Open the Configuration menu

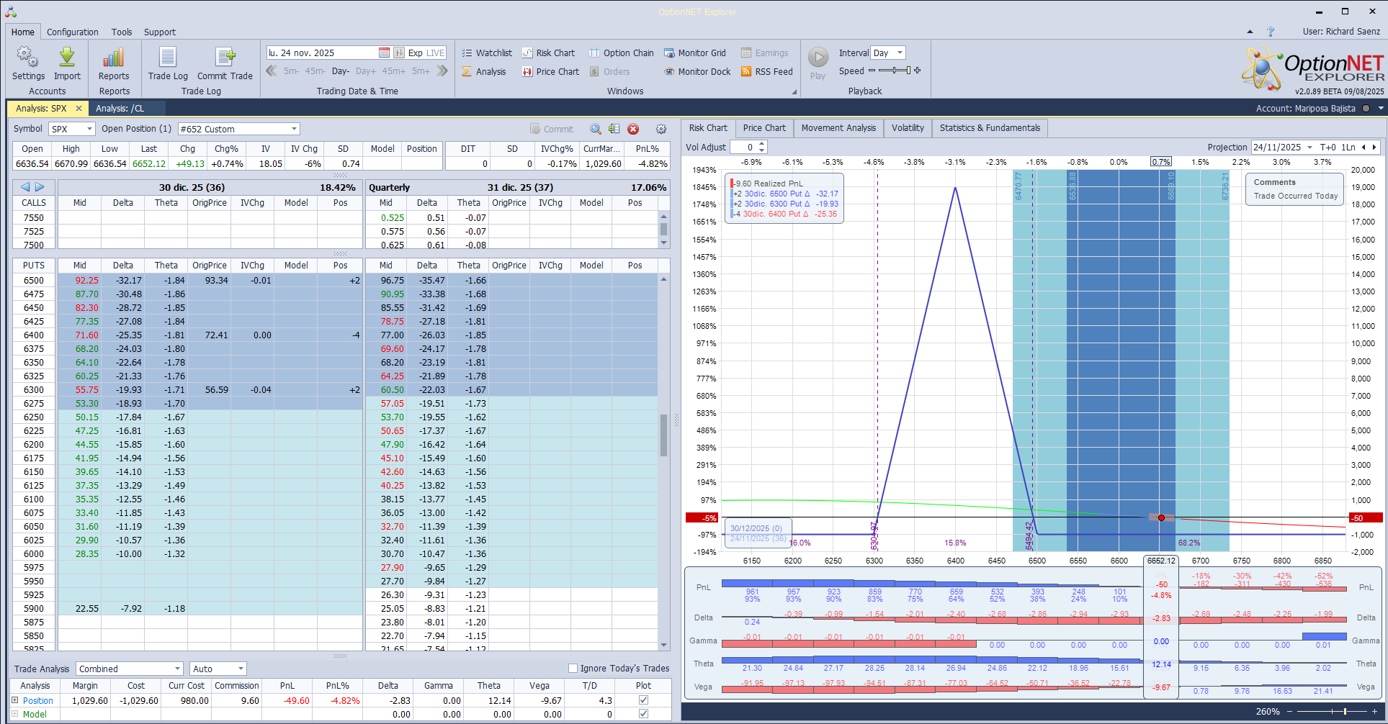(x=73, y=32)
